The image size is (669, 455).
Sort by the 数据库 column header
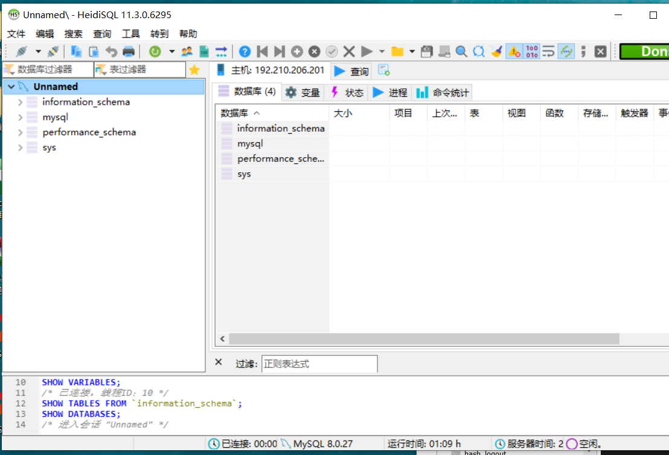tap(272, 113)
